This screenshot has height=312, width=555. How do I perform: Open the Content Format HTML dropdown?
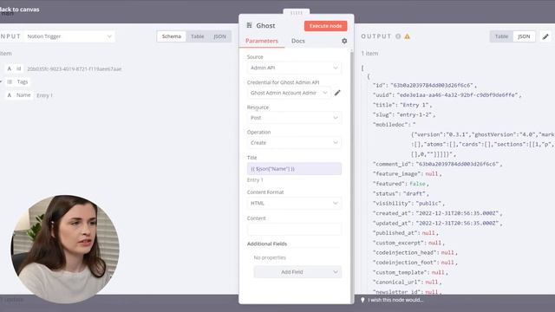click(294, 204)
